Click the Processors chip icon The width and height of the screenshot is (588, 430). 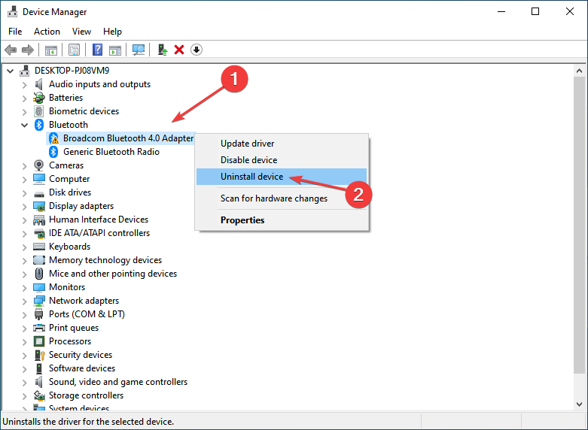click(39, 341)
